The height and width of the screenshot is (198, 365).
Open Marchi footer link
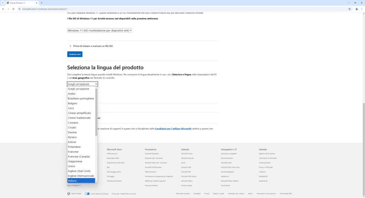tap(250, 194)
